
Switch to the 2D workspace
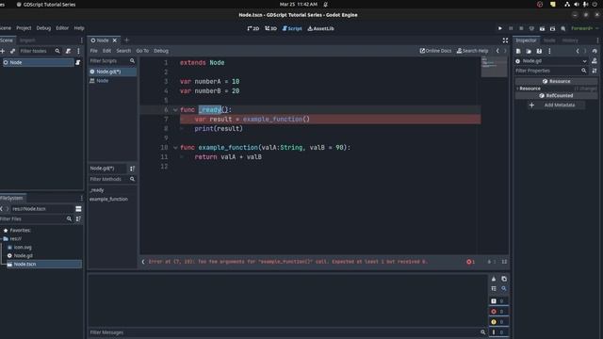click(x=253, y=28)
